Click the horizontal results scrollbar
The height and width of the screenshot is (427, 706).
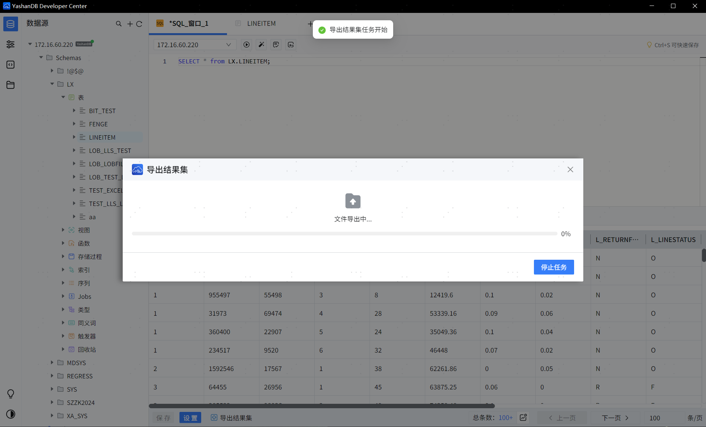click(321, 406)
